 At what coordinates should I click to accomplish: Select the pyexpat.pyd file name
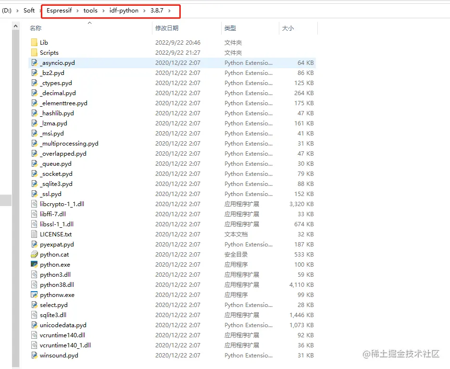click(57, 244)
